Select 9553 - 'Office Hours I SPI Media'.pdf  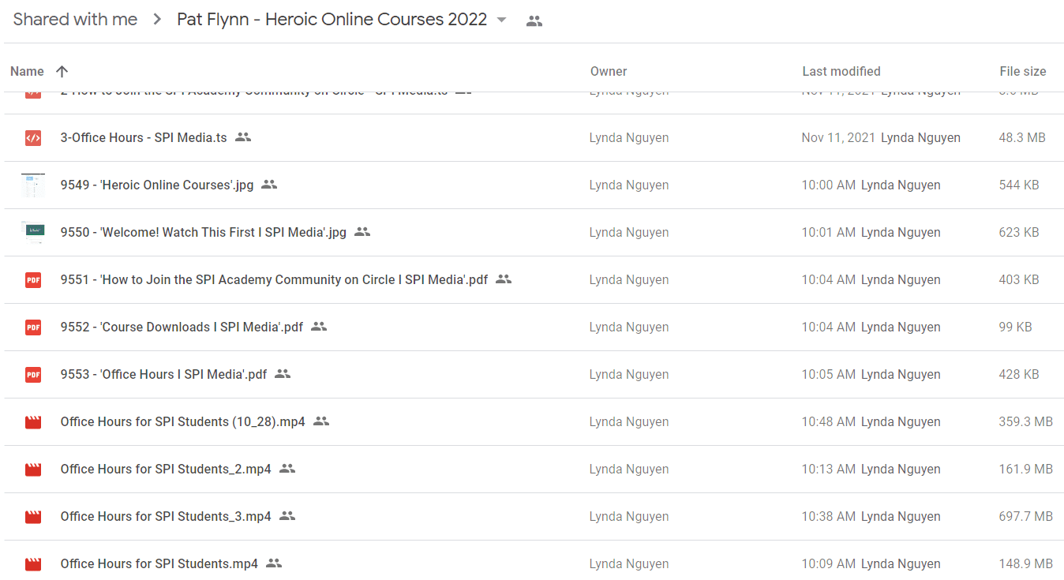[x=163, y=374]
